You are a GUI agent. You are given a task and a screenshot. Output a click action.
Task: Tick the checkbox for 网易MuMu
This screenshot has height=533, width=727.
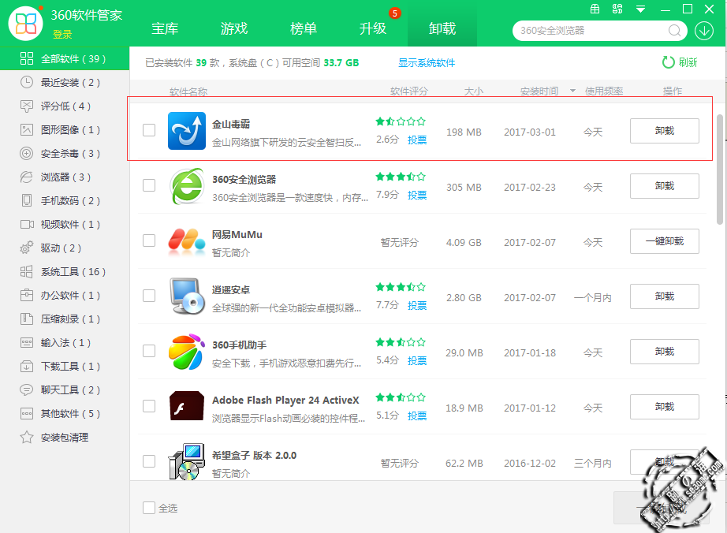coord(149,240)
